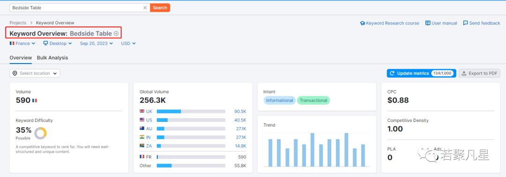Click the upload icon in Export to PDF
The width and height of the screenshot is (506, 177).
point(464,73)
